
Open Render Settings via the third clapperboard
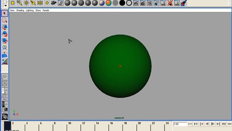150,3
